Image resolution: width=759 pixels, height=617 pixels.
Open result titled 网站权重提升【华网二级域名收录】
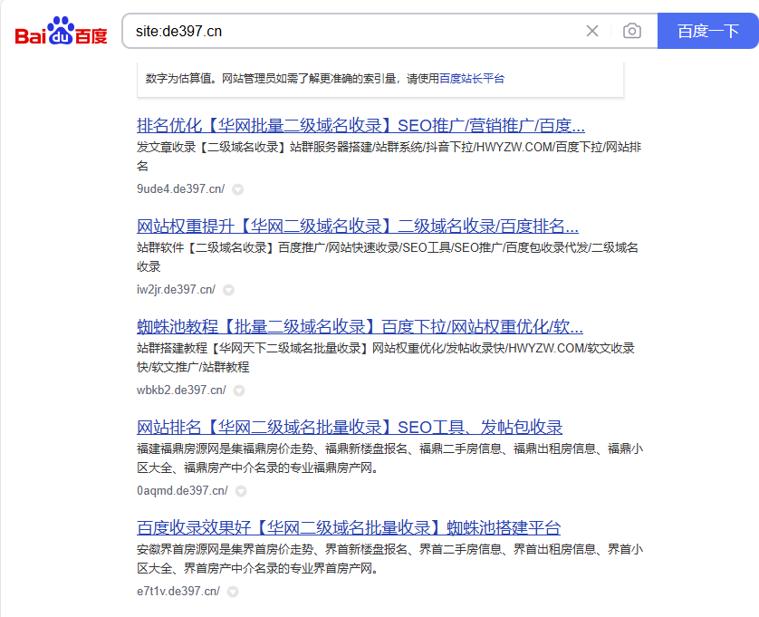[357, 227]
